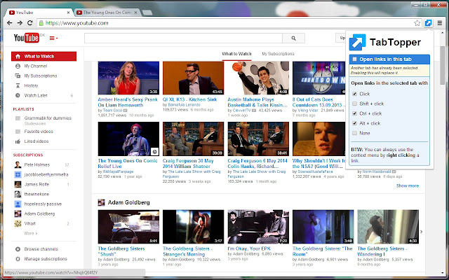
Task: Click the new tab button
Action: coord(147,13)
